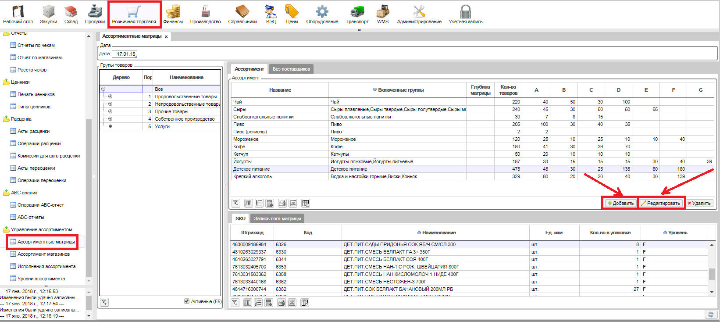Click the print icon under the Ассортимент table
Screen dimensions: 720x322
point(282,203)
